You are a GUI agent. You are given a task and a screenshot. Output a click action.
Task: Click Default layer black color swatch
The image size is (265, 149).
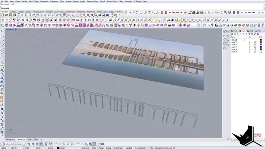coord(260,40)
